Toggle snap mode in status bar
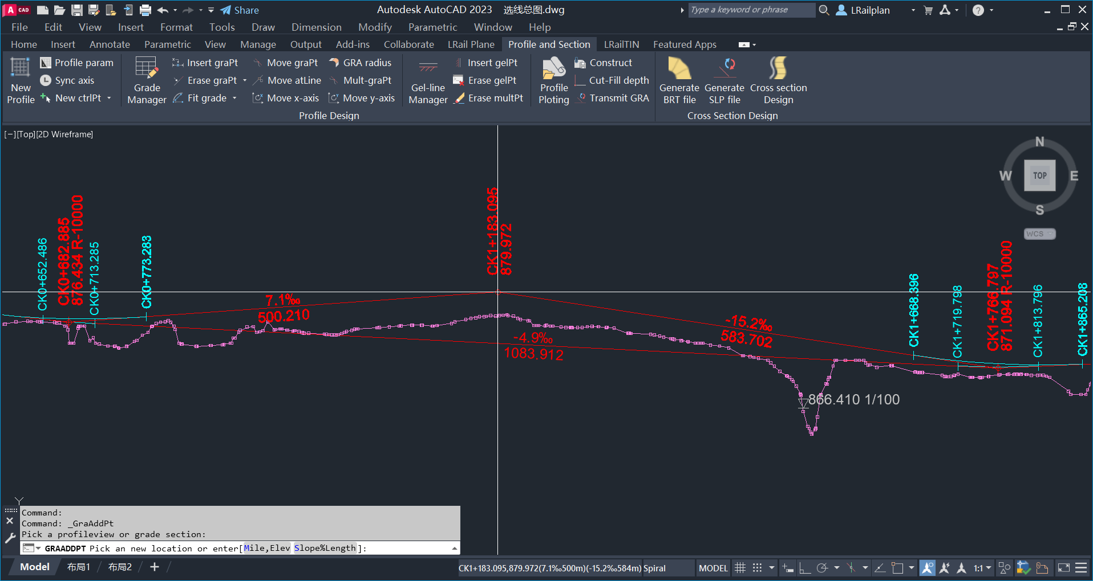 tap(757, 567)
